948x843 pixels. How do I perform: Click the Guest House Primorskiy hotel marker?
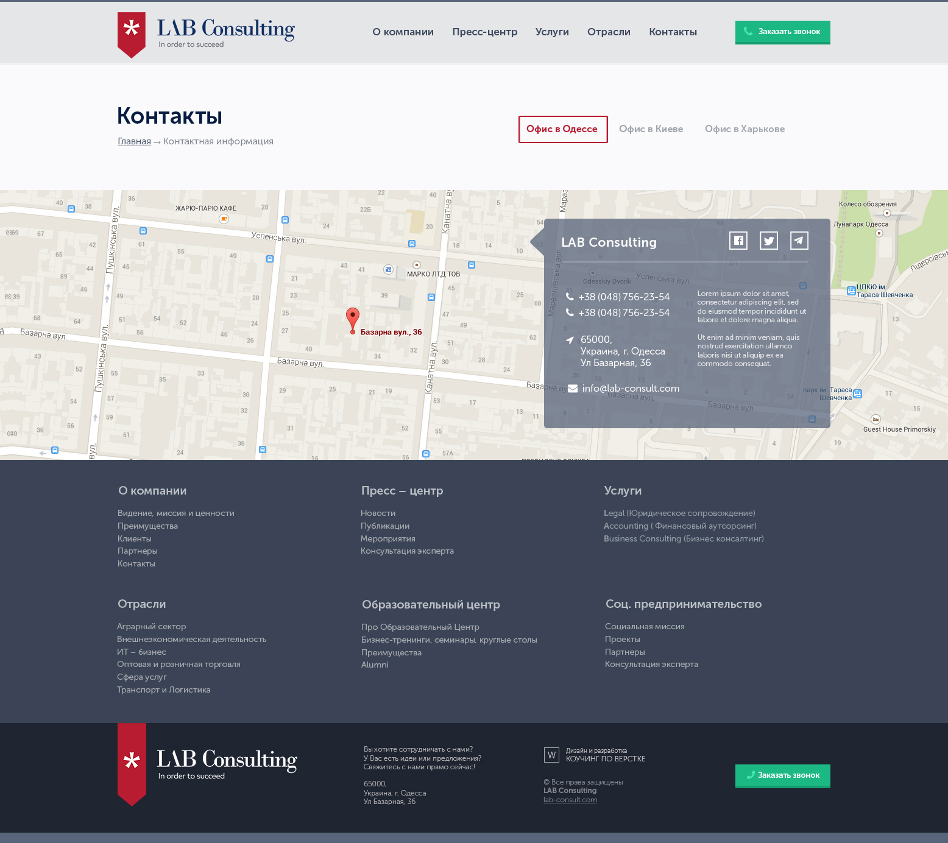(875, 419)
